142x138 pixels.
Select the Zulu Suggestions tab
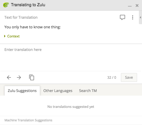point(22,91)
